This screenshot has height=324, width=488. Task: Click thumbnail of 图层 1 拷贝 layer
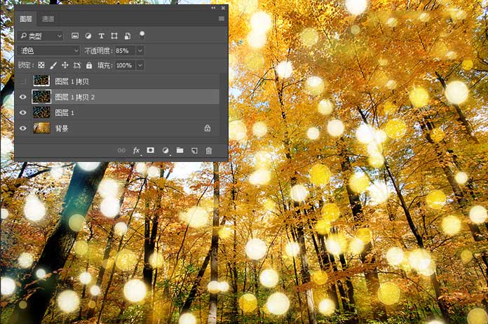[x=41, y=81]
